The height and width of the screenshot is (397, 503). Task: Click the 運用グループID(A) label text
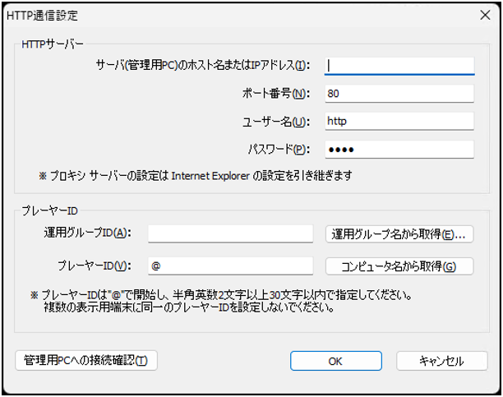coord(88,233)
